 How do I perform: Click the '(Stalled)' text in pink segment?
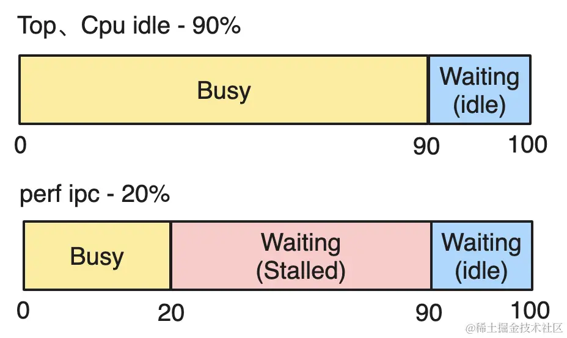[301, 270]
